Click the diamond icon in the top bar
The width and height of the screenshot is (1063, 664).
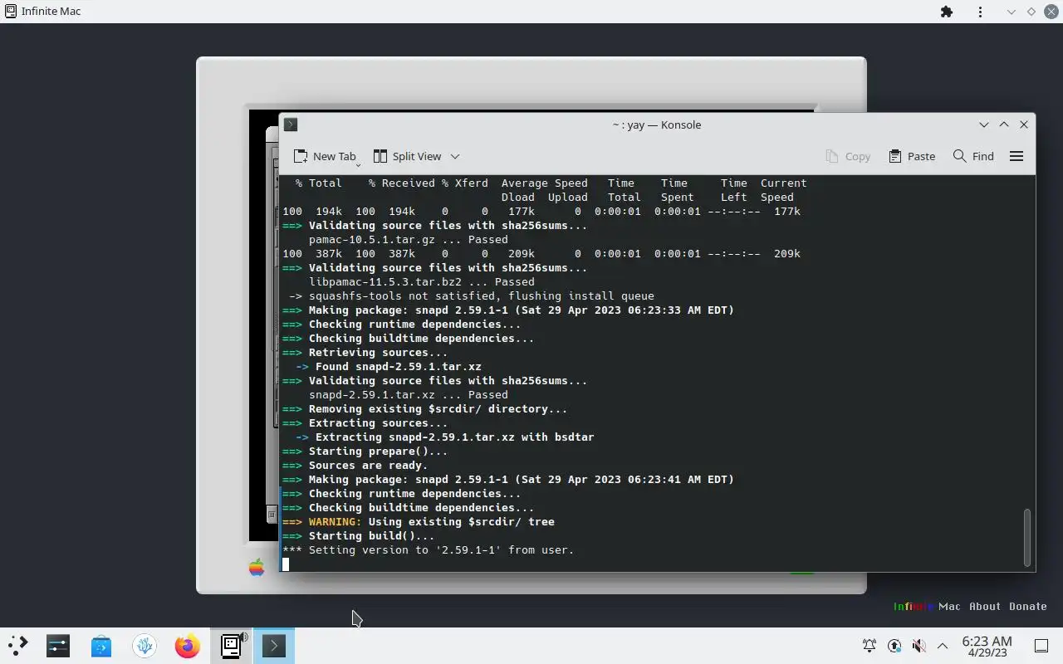(x=1031, y=12)
